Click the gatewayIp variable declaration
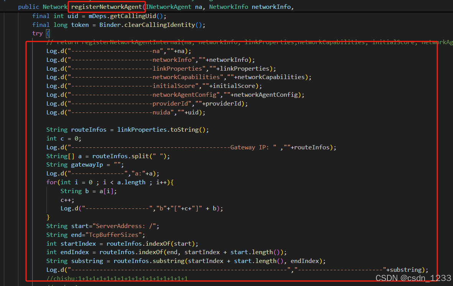The width and height of the screenshot is (453, 286). [x=85, y=165]
